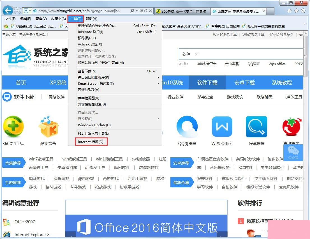
Task: Expand the favorites bar overflow chevron
Action: tap(305, 24)
